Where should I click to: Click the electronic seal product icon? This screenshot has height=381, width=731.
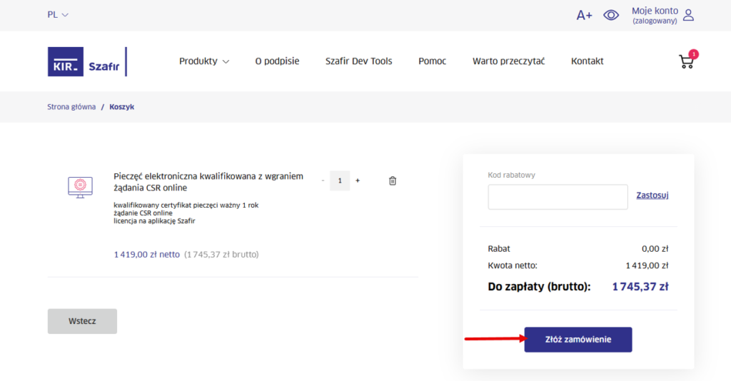80,187
